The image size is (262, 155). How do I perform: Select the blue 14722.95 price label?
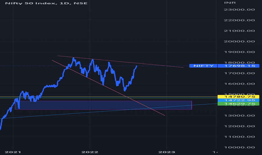pos(238,100)
